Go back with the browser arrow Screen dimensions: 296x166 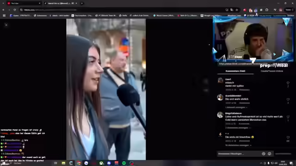(4, 10)
